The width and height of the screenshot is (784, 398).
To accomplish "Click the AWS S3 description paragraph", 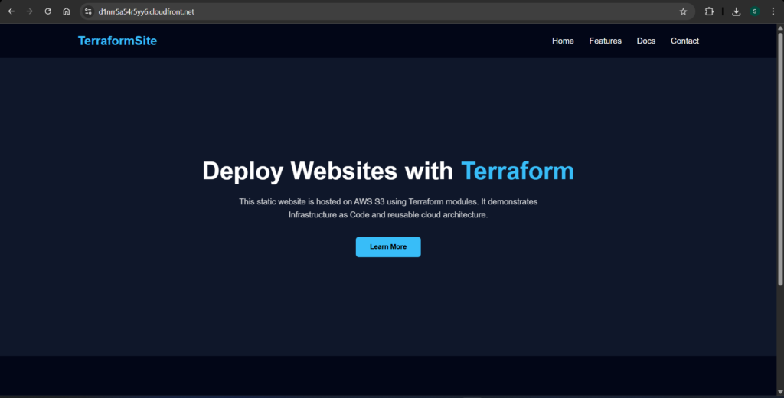I will click(387, 208).
